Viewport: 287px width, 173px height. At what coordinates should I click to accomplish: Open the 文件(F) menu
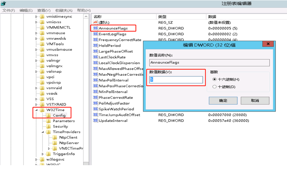pyautogui.click(x=9, y=11)
